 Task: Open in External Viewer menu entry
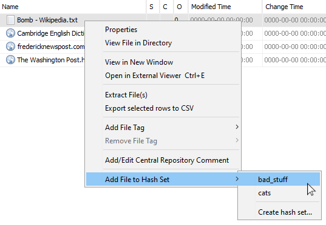155,76
